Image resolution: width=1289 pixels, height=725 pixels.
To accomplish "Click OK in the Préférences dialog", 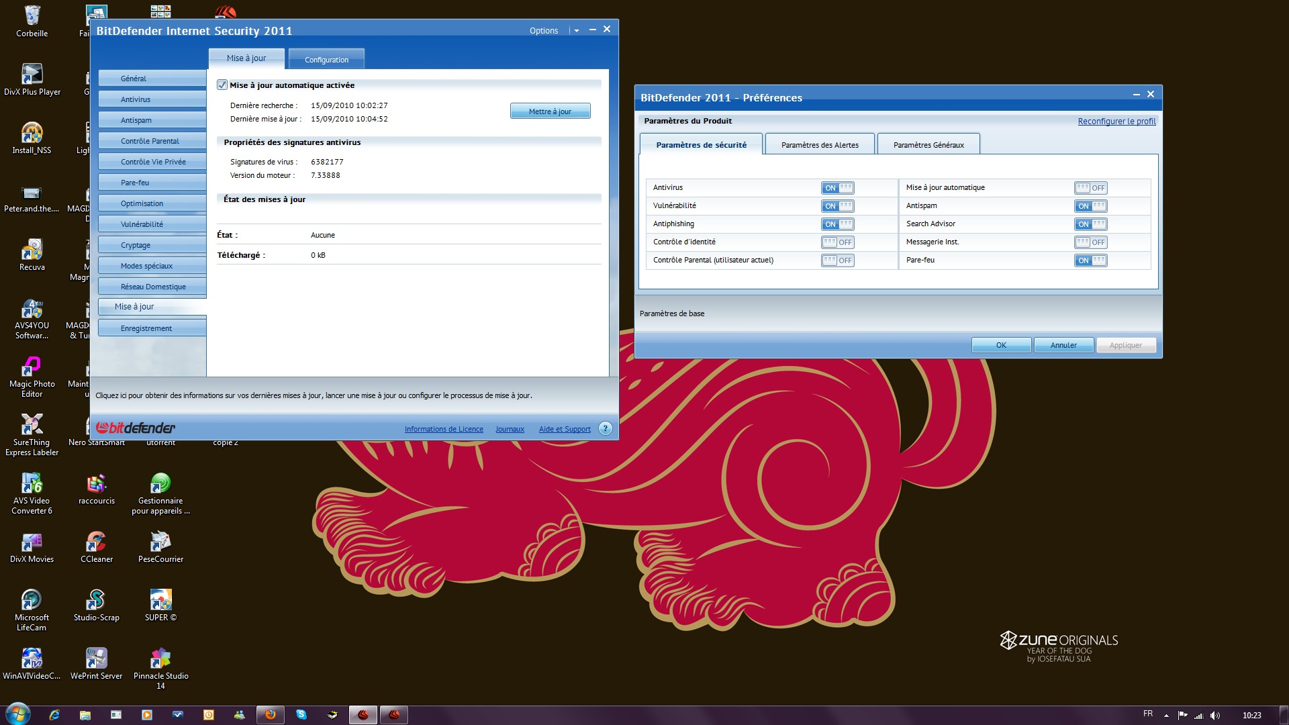I will [x=1001, y=345].
